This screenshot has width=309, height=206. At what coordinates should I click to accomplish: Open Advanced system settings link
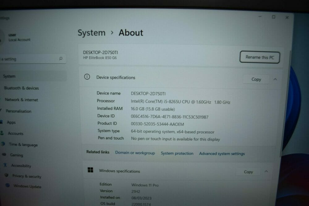[x=222, y=153]
